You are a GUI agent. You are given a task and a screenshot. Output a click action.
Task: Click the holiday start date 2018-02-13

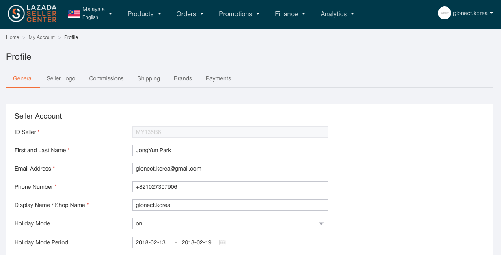coord(151,242)
